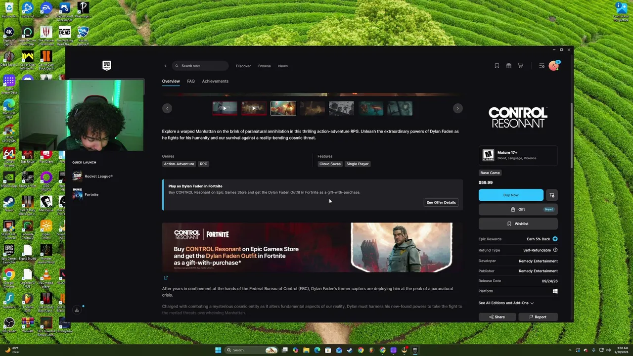Open Microsoft Edge from the taskbar
The height and width of the screenshot is (356, 633).
click(317, 350)
